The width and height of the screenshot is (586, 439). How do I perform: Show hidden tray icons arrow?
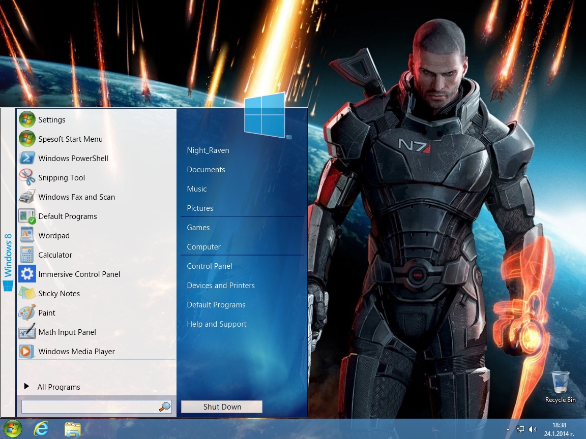pyautogui.click(x=508, y=430)
